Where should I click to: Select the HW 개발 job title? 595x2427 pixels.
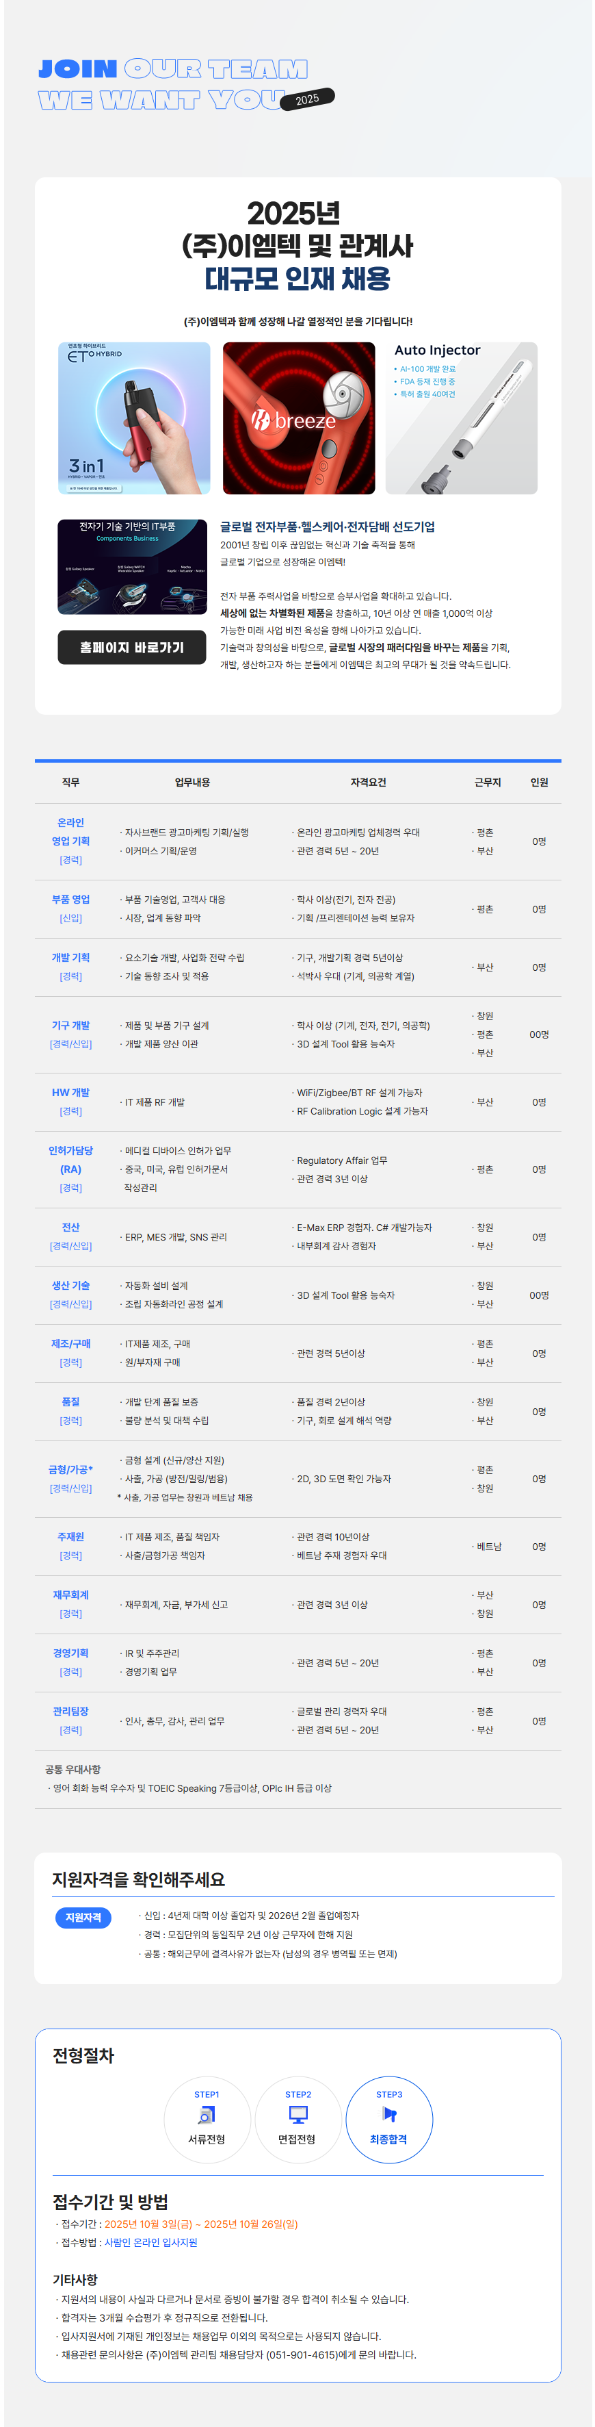point(70,1092)
